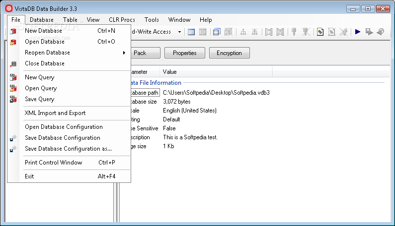Click the New Query SQL icon
395x226 pixels.
[13, 77]
